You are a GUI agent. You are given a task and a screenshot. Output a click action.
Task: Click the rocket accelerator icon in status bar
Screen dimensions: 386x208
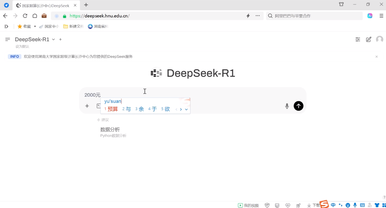[298, 205]
